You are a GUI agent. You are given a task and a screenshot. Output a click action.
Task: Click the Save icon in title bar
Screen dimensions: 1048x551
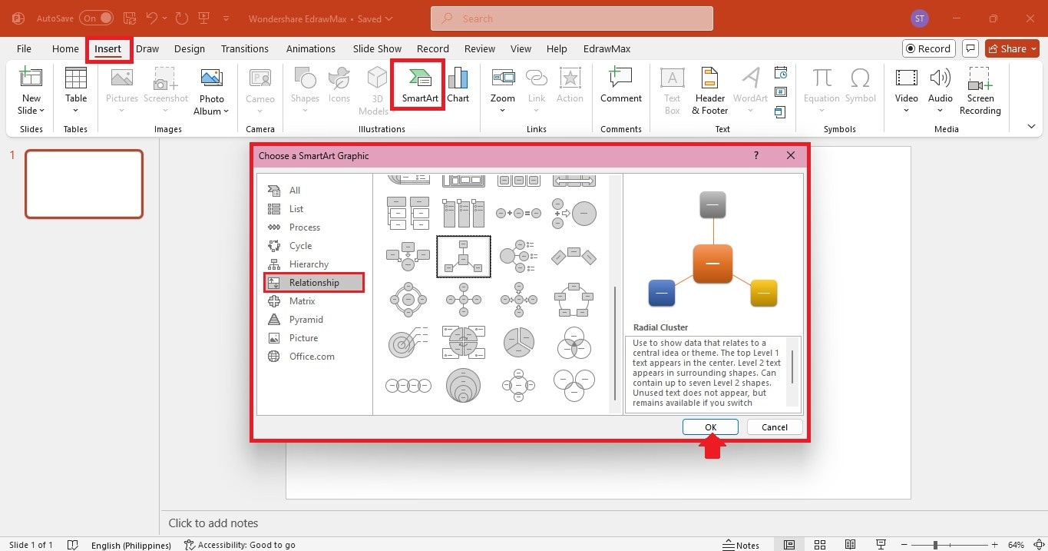[130, 18]
